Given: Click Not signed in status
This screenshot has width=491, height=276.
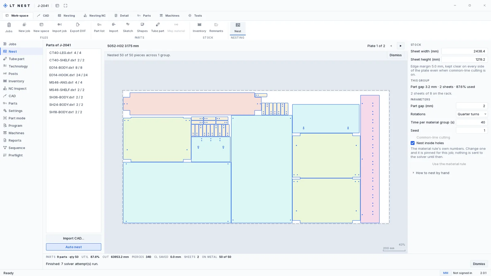Looking at the screenshot, I should (462, 273).
